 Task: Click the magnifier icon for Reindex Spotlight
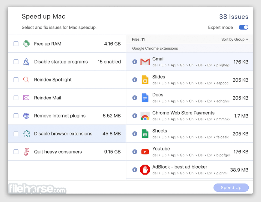26,80
